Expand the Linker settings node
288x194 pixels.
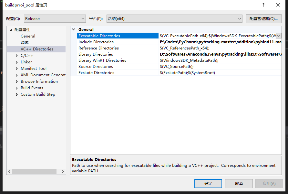[x=17, y=62]
